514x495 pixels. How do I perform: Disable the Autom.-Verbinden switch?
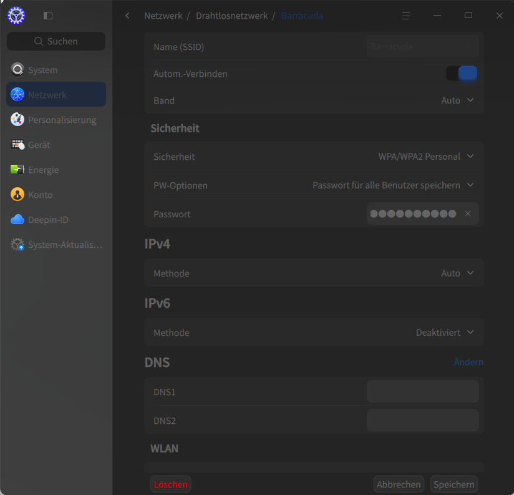pos(462,74)
